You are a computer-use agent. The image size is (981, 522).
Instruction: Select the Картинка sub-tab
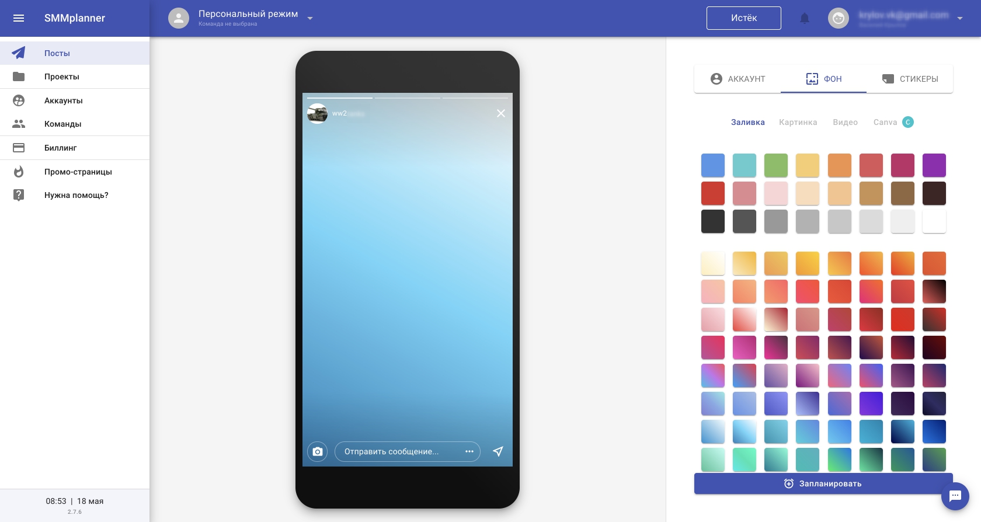[x=798, y=122]
